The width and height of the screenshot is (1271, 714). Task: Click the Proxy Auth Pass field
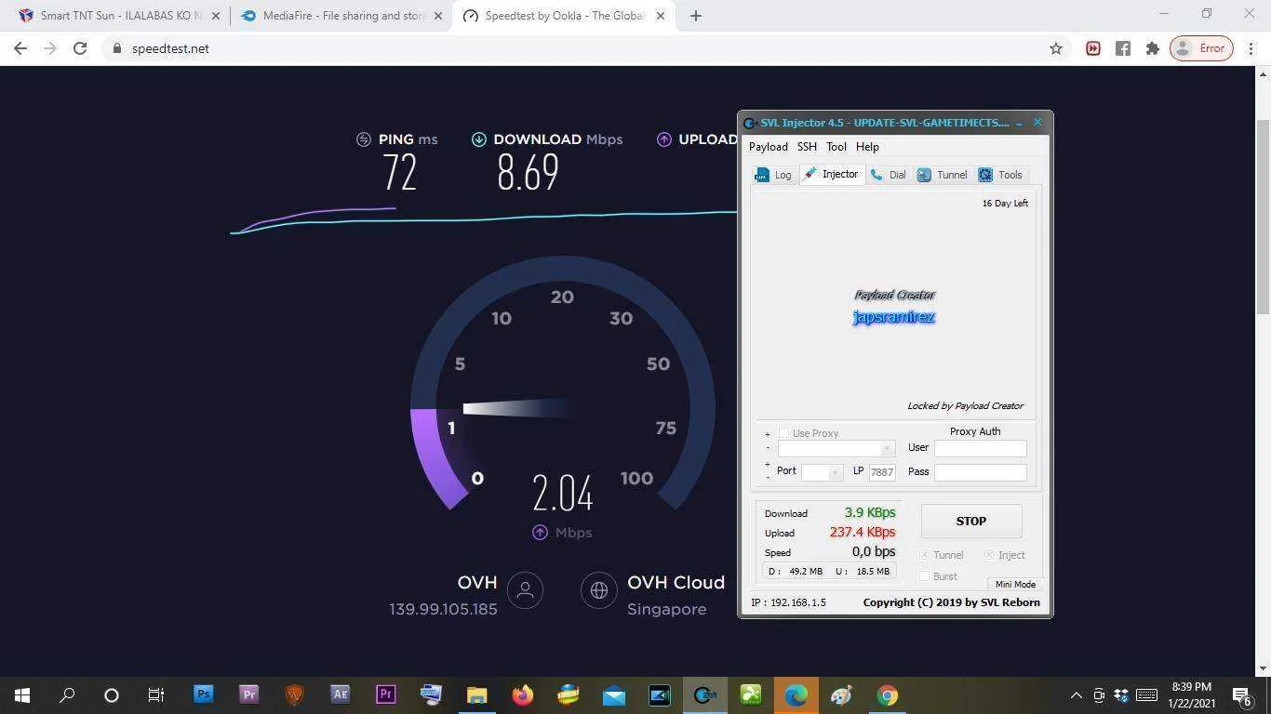[980, 472]
